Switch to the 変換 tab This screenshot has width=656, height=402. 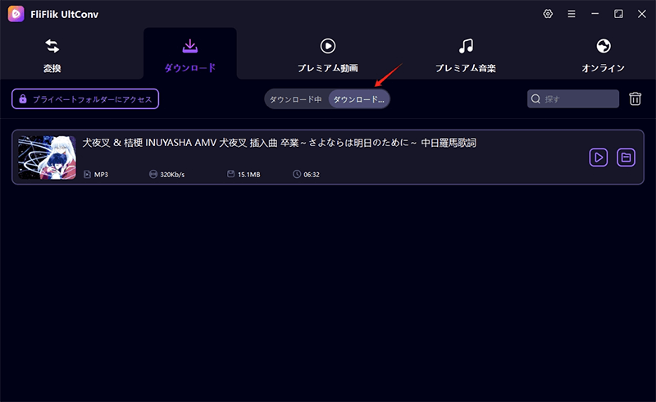(52, 56)
